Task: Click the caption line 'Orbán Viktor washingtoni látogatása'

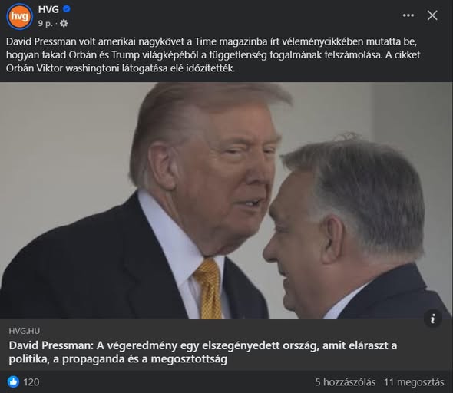Action: 121,68
